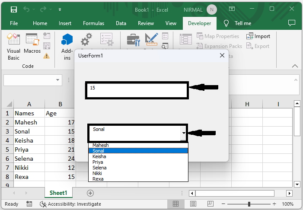Click the macro recording status bar icon

(29, 204)
